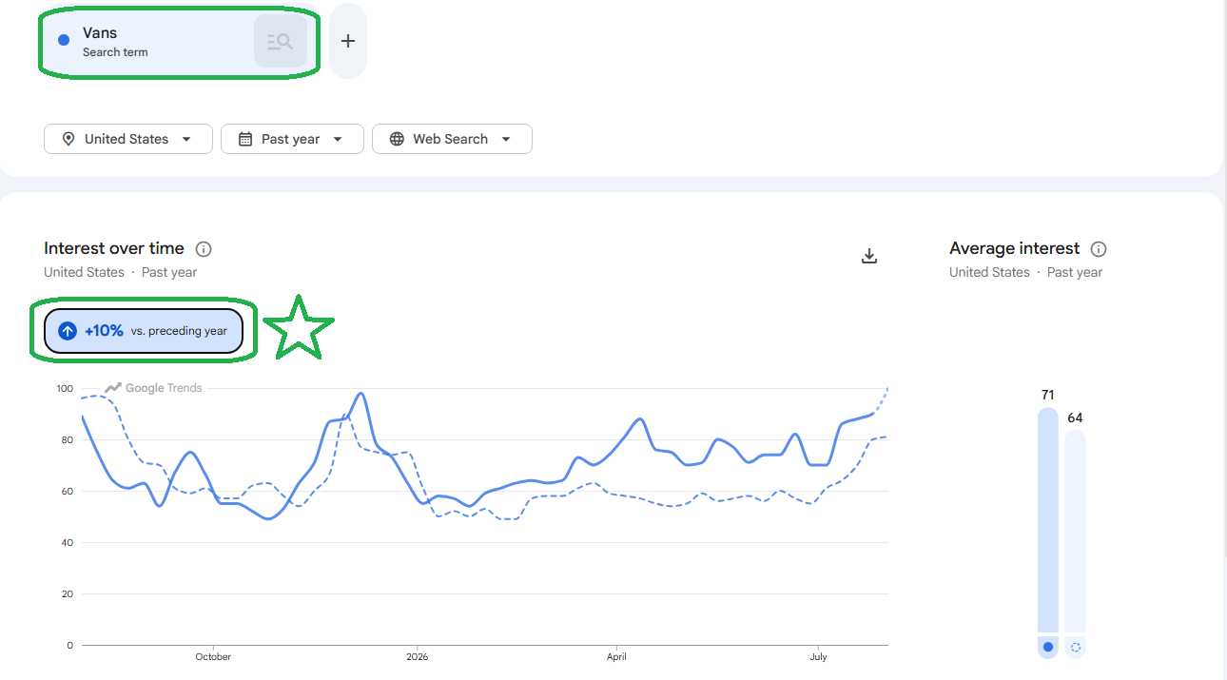Open Average interest info tooltip icon
1227x680 pixels.
click(x=1099, y=249)
